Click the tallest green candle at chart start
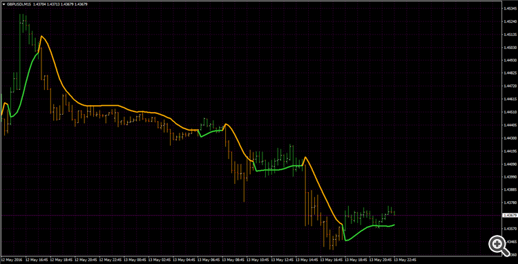 pos(20,51)
